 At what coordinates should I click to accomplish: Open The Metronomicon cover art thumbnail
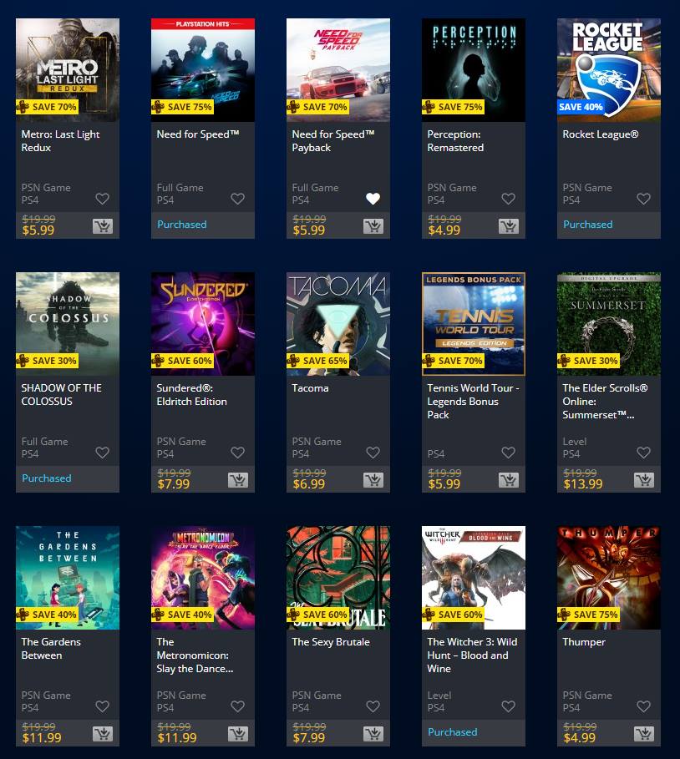point(203,578)
